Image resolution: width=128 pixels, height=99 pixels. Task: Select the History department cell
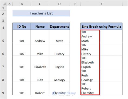coord(59,49)
